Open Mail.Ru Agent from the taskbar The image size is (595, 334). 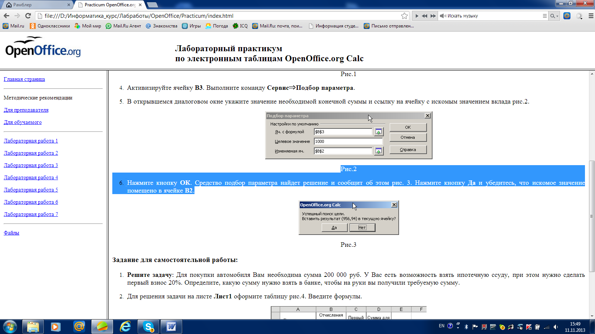[x=79, y=327]
